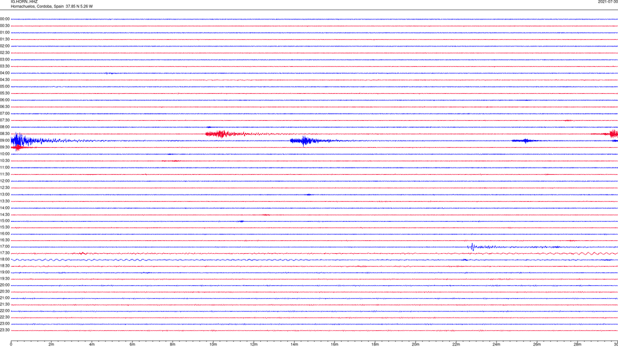This screenshot has width=618, height=347.
Task: Select the 11:30 trace time label
Action: coord(5,174)
